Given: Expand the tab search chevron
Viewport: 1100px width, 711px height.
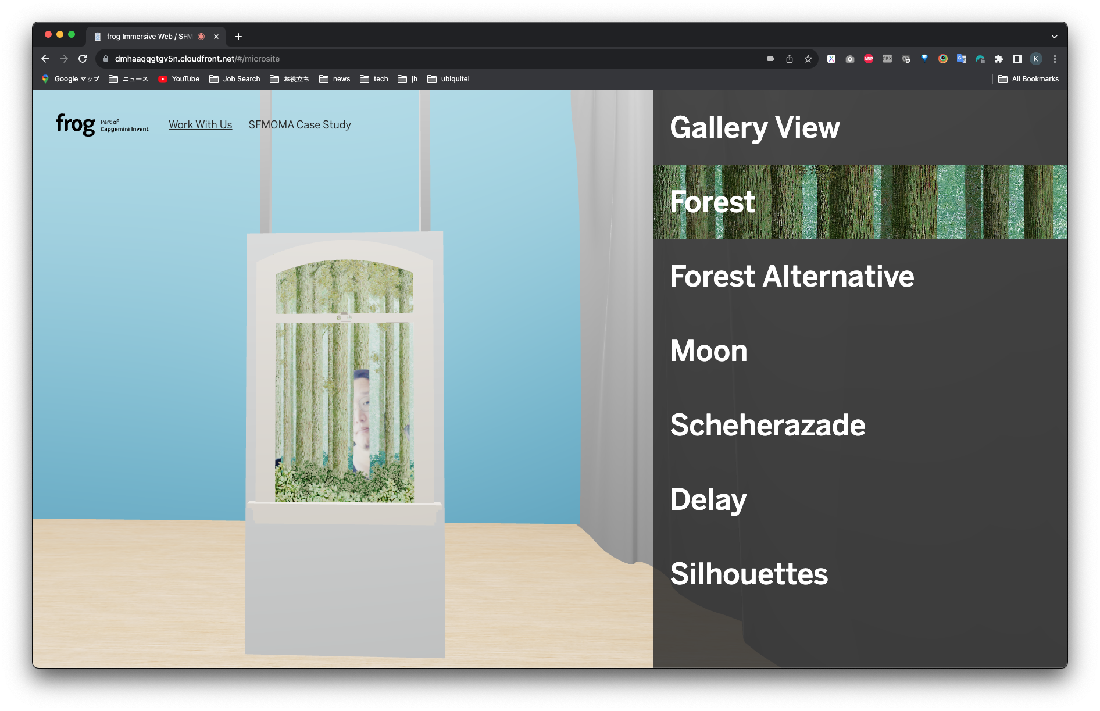Looking at the screenshot, I should 1055,37.
